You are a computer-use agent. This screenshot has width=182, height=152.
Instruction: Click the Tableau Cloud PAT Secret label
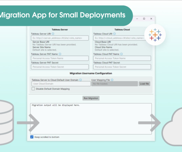pos(106,63)
